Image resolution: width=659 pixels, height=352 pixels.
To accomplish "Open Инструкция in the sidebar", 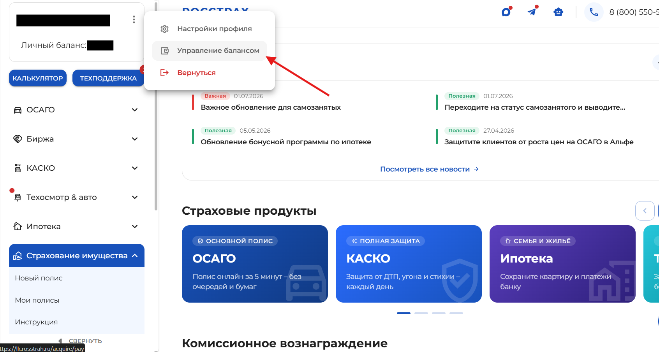I will tap(36, 322).
